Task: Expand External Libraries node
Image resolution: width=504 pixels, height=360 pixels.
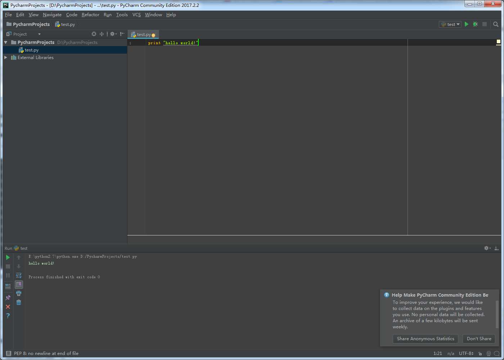Action: [6, 57]
